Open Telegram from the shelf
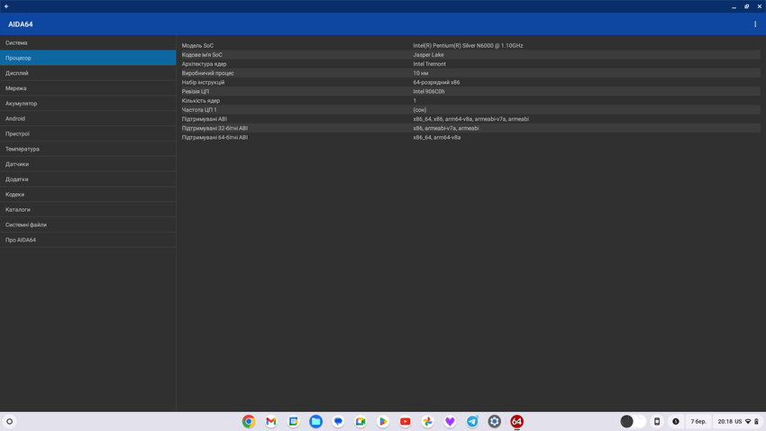 [x=472, y=421]
